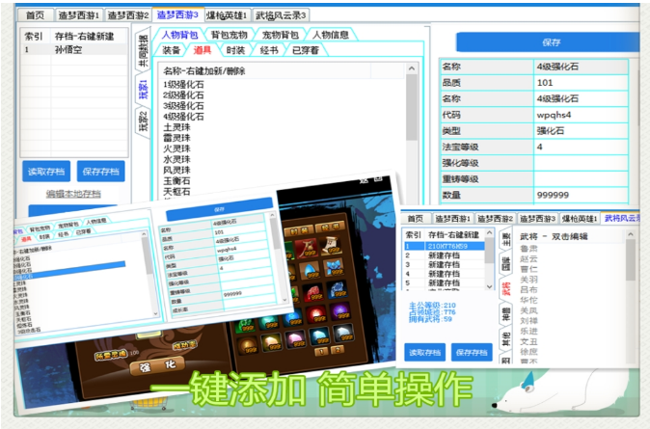
Task: Select 玉衡石 in the item list
Action: coord(177,181)
